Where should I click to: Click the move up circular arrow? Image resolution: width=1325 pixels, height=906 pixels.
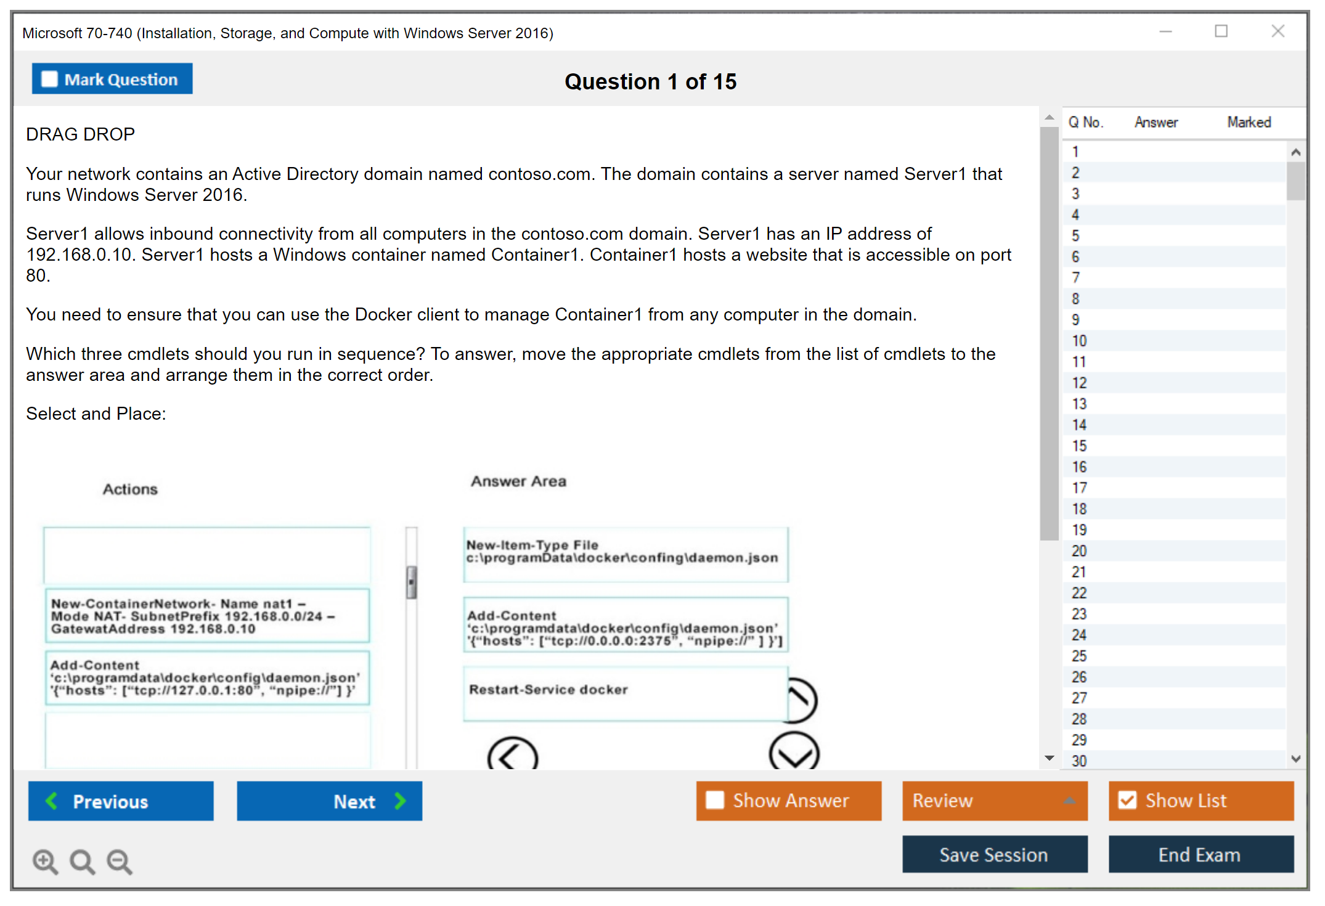pyautogui.click(x=801, y=700)
